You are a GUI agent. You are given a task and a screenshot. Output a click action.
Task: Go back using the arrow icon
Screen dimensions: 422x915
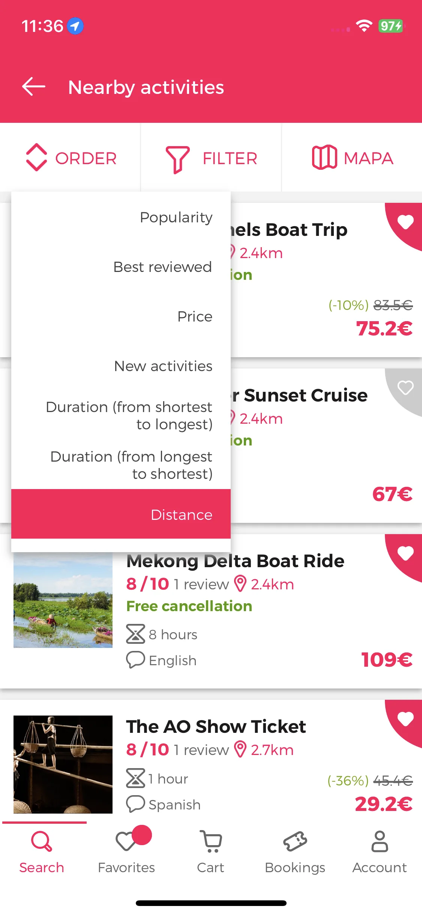coord(34,87)
